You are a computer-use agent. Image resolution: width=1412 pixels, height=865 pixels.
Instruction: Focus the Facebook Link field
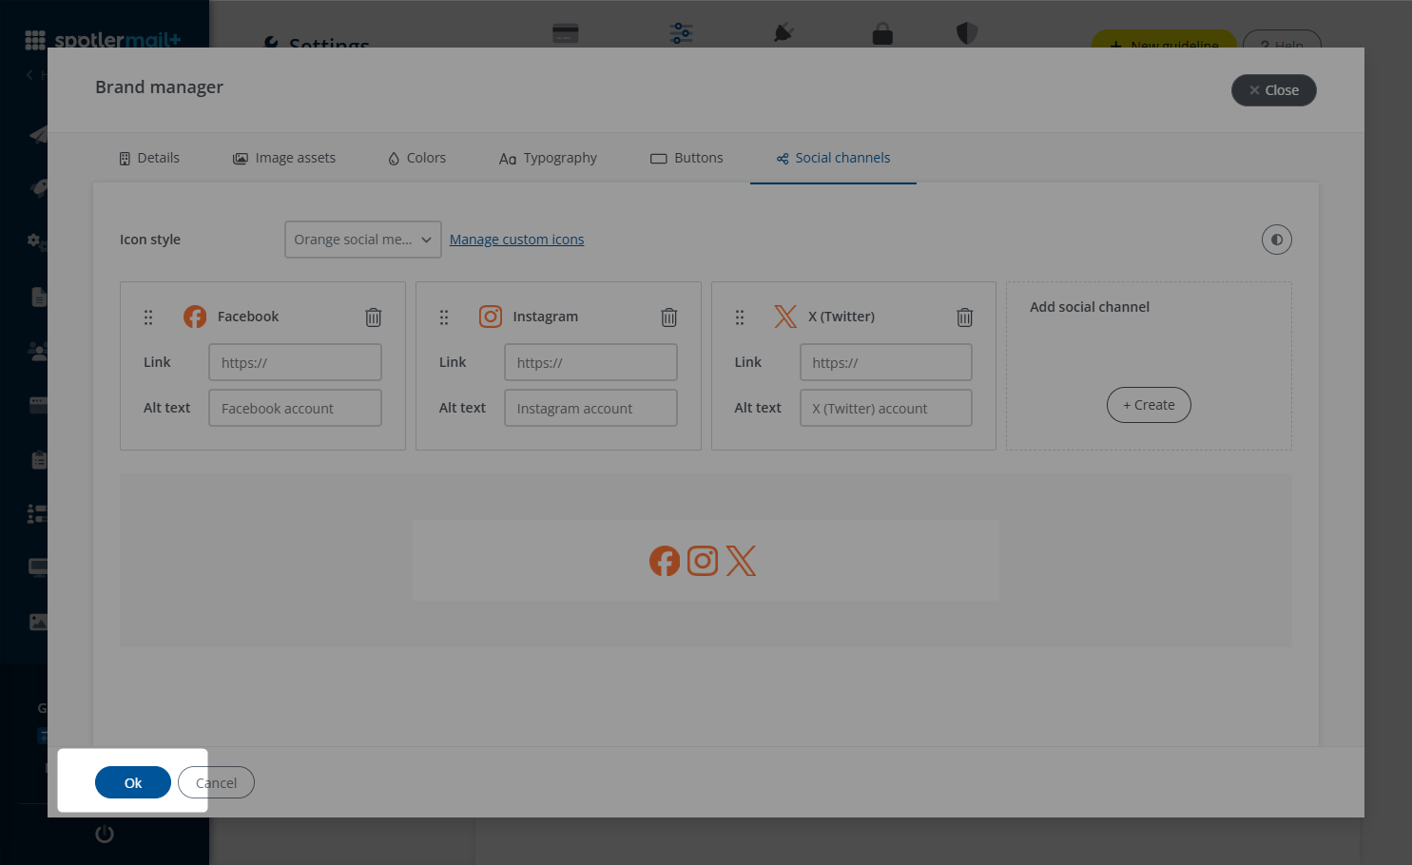click(295, 362)
